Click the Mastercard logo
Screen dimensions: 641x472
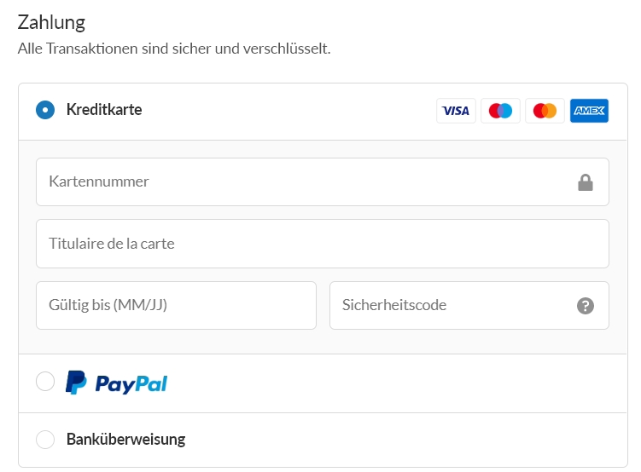(x=545, y=111)
